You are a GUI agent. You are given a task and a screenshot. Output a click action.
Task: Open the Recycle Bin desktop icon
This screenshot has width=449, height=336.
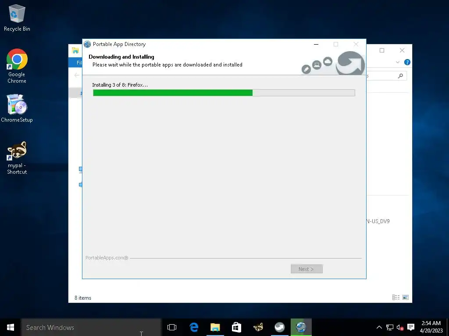point(17,17)
